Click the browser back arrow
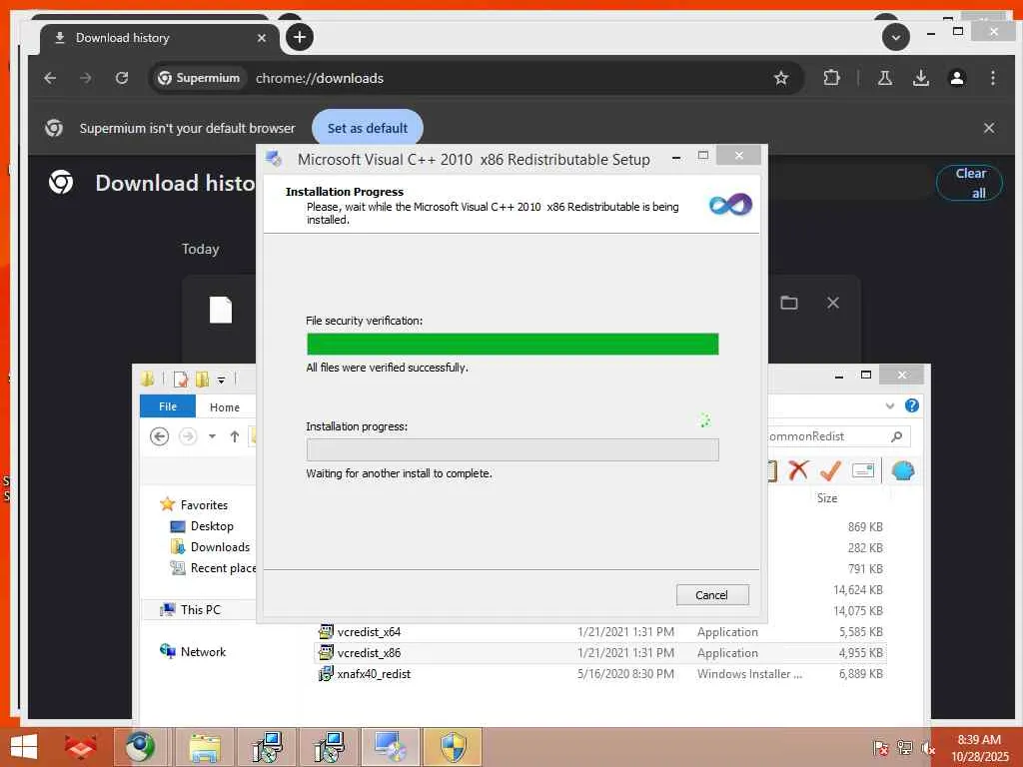 click(50, 78)
